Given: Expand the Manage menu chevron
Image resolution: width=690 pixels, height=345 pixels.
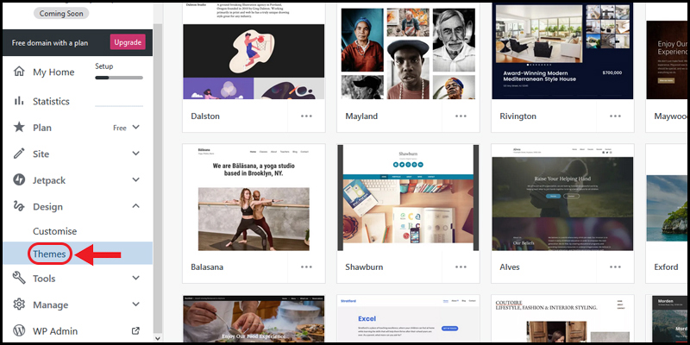Looking at the screenshot, I should (136, 304).
